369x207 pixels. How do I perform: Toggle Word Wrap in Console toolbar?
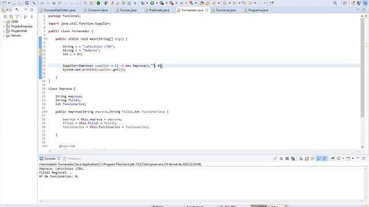[x=312, y=159]
